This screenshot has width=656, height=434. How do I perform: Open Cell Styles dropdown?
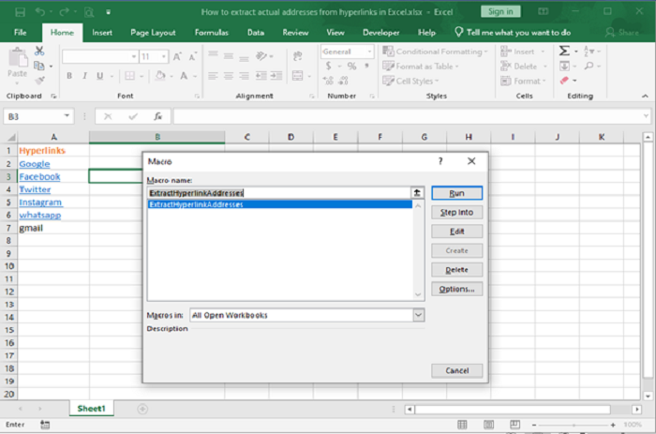(x=410, y=81)
